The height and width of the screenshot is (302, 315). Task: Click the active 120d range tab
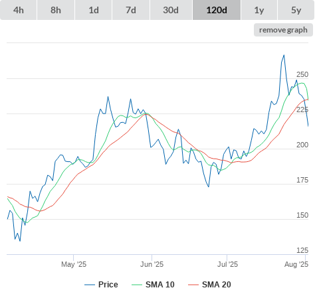coord(217,10)
